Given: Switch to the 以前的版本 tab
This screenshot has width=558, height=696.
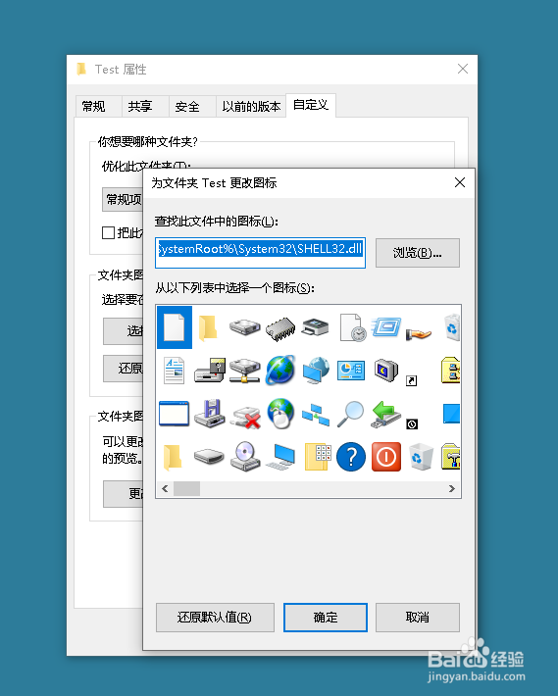Looking at the screenshot, I should pyautogui.click(x=251, y=106).
